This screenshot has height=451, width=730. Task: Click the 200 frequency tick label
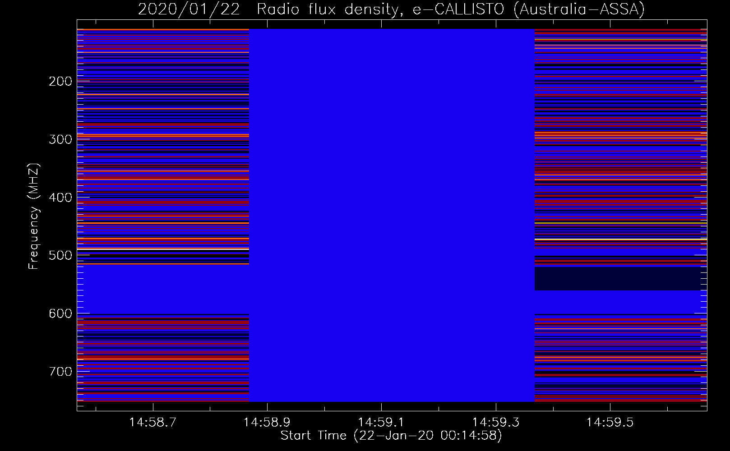click(x=60, y=81)
